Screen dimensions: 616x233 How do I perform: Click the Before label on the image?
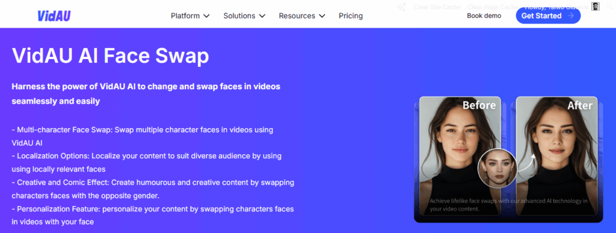click(479, 105)
